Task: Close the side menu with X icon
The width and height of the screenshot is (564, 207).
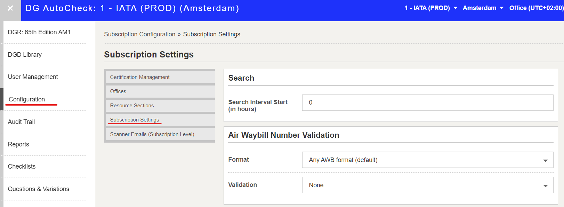Action: tap(10, 8)
